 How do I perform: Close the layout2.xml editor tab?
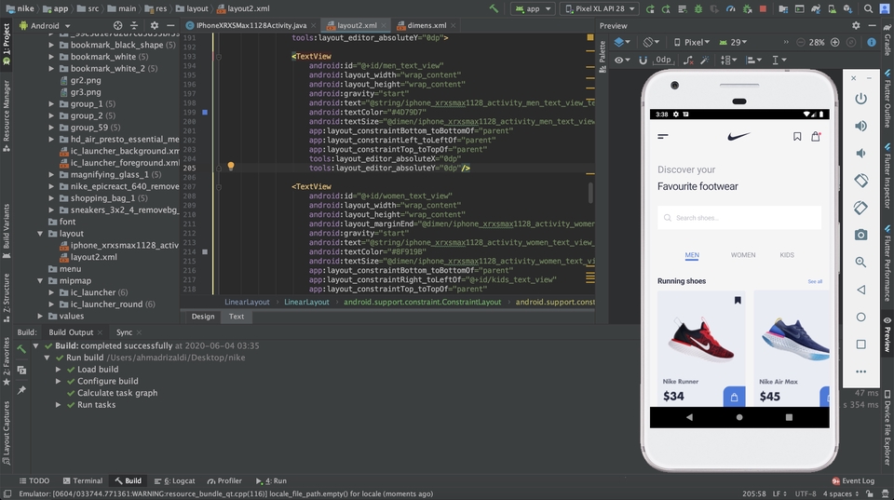(x=384, y=25)
